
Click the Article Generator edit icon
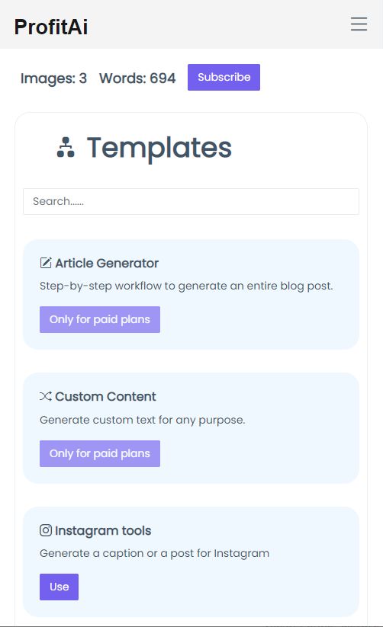point(46,263)
